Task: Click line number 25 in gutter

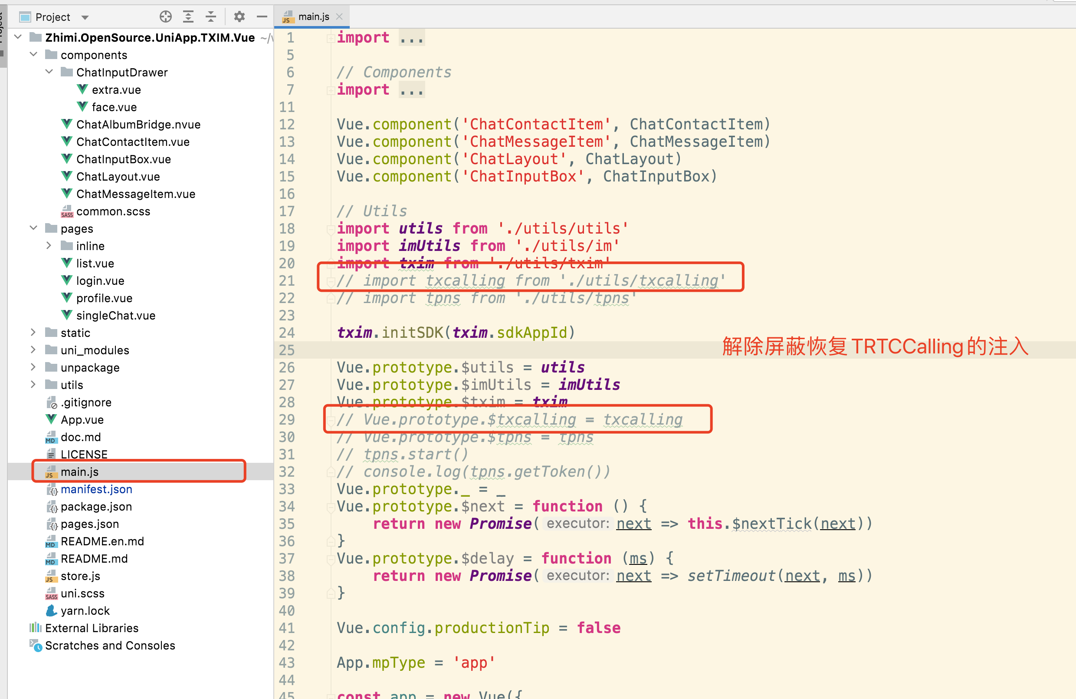Action: pos(287,350)
